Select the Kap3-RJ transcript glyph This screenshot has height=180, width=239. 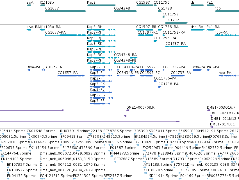click(101, 41)
